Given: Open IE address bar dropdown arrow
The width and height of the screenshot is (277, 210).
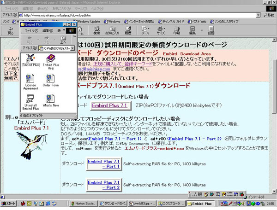Looking at the screenshot, I should [x=258, y=15].
